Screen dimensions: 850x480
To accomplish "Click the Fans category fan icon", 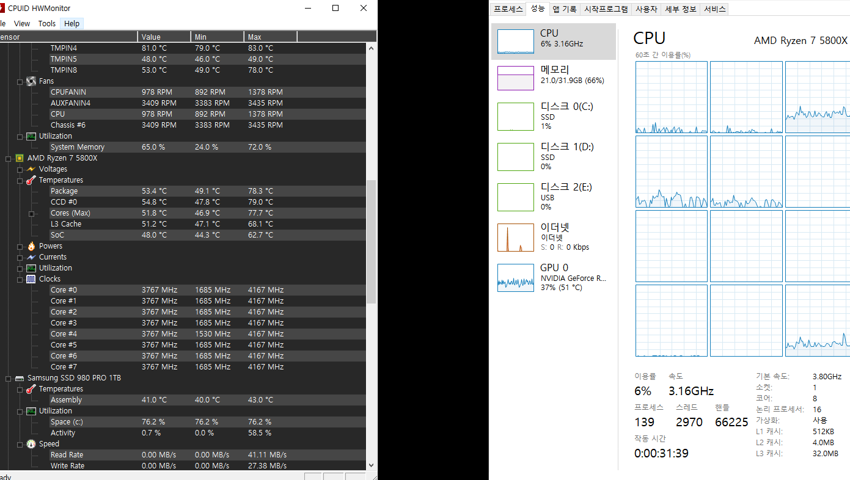I will click(31, 81).
